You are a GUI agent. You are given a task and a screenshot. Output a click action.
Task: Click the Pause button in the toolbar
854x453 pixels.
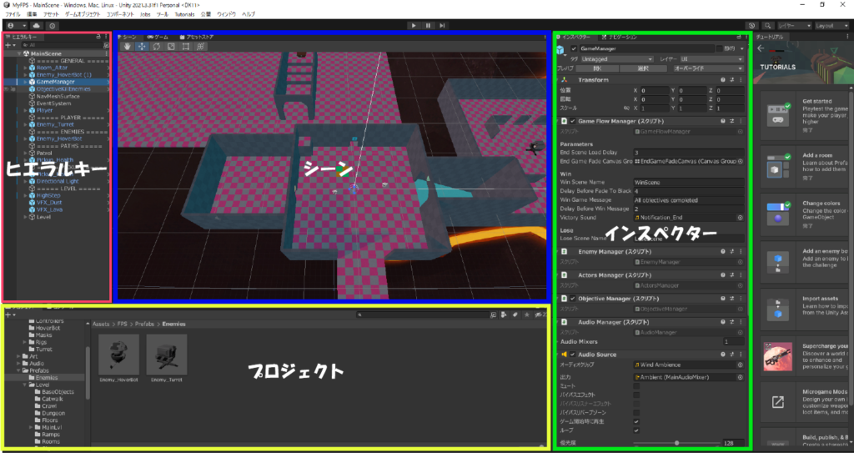point(429,26)
